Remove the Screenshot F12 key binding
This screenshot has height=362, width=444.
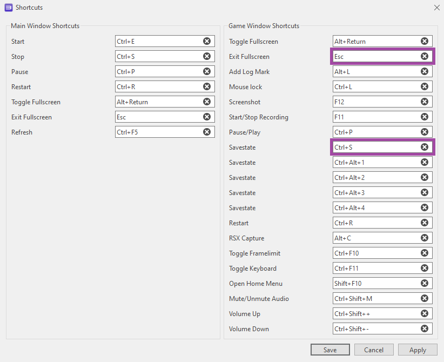[425, 102]
